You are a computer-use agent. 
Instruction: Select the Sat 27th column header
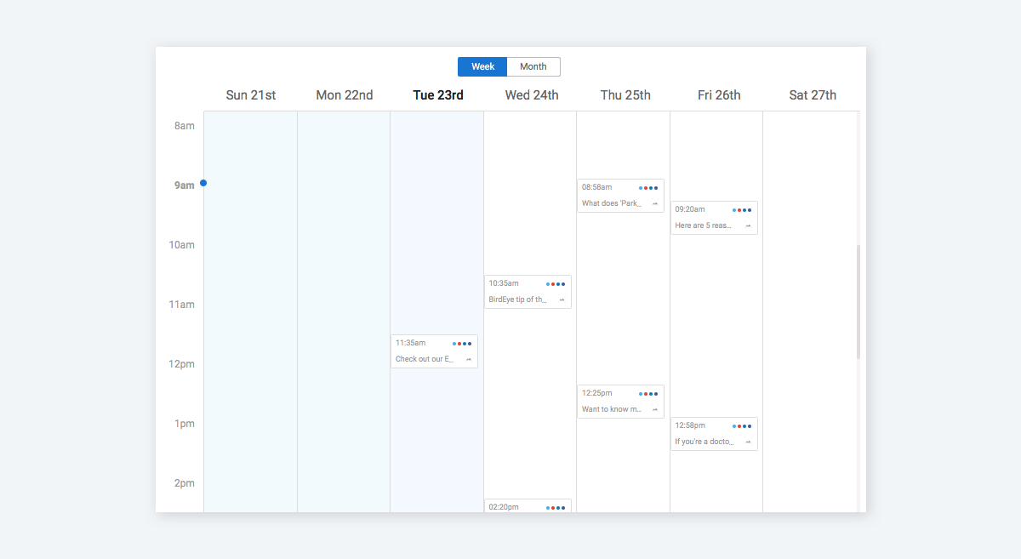813,95
